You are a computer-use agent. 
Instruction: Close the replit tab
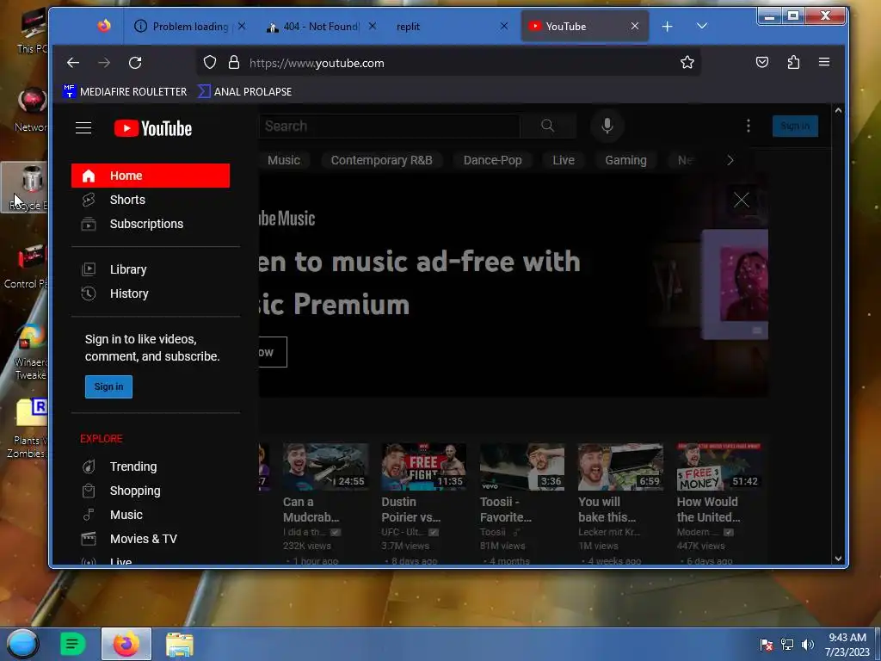tap(503, 26)
